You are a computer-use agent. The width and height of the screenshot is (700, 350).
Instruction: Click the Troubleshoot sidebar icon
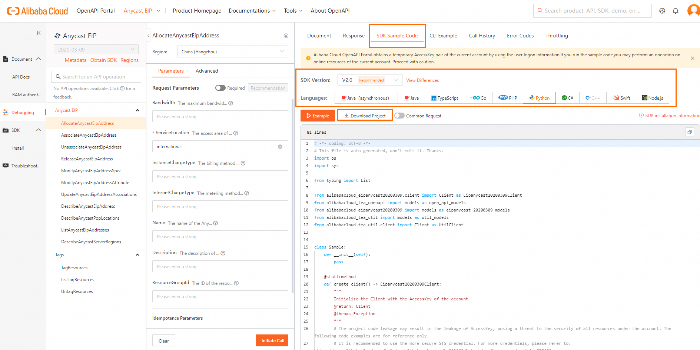pyautogui.click(x=6, y=166)
